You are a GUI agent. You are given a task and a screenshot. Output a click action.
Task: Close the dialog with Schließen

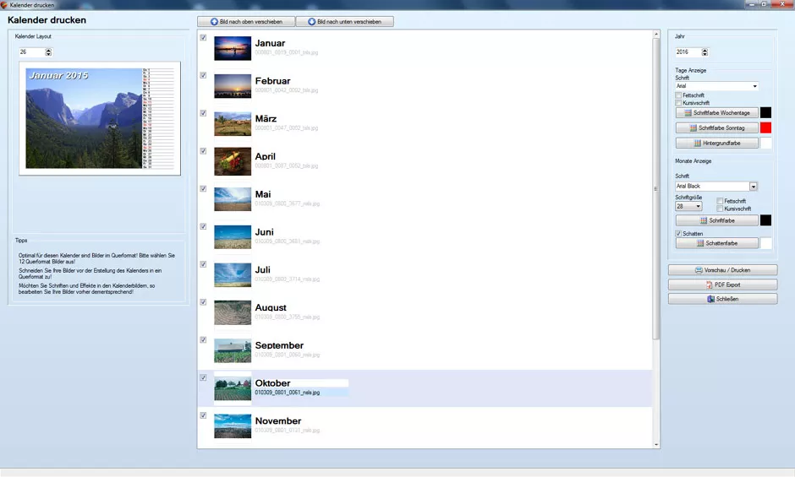tap(722, 299)
